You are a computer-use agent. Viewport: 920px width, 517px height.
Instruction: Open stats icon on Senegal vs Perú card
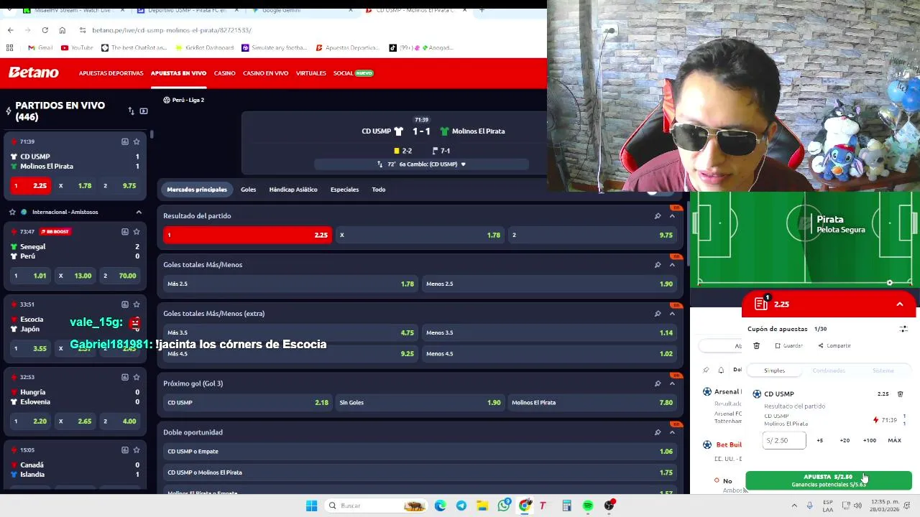pos(124,231)
